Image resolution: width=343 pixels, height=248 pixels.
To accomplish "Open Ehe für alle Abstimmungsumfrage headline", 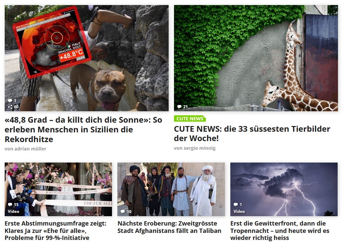I will (x=56, y=231).
